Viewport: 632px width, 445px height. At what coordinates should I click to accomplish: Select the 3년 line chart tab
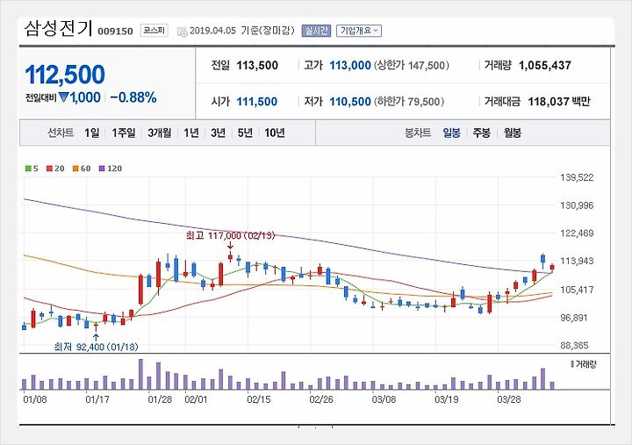(218, 133)
